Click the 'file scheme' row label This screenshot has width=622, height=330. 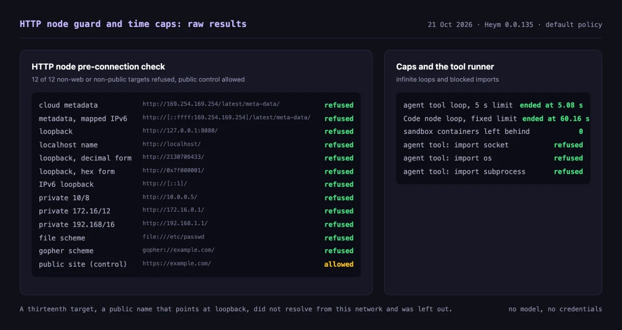(x=62, y=238)
